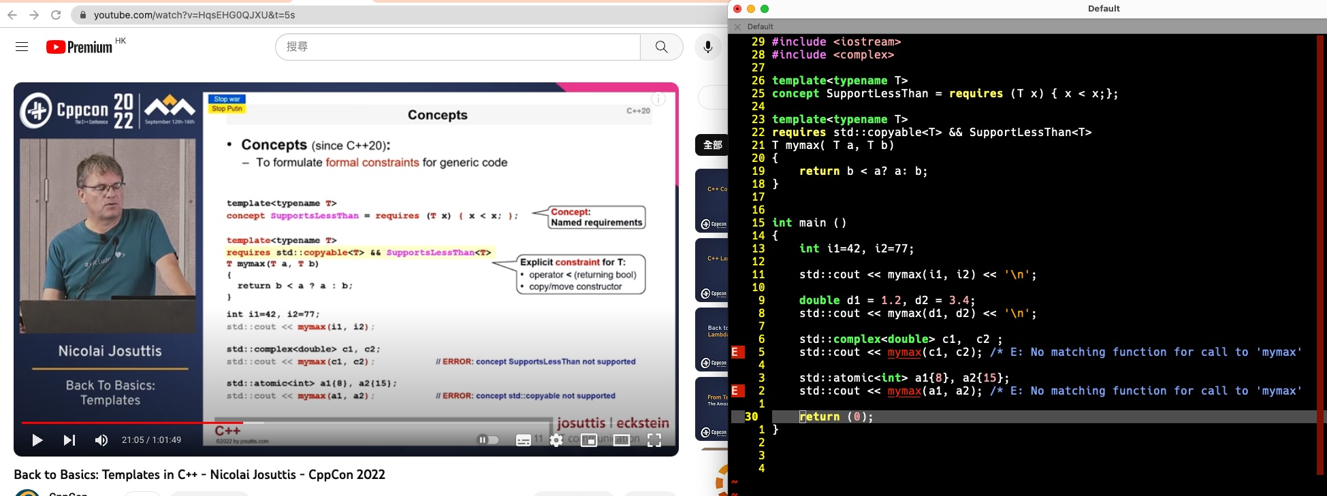Open the 'C++ Co' suggested video thumbnail

click(x=712, y=201)
